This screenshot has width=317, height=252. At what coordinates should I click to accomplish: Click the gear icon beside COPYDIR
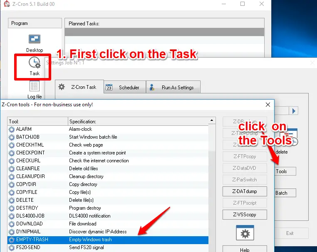[12, 184]
